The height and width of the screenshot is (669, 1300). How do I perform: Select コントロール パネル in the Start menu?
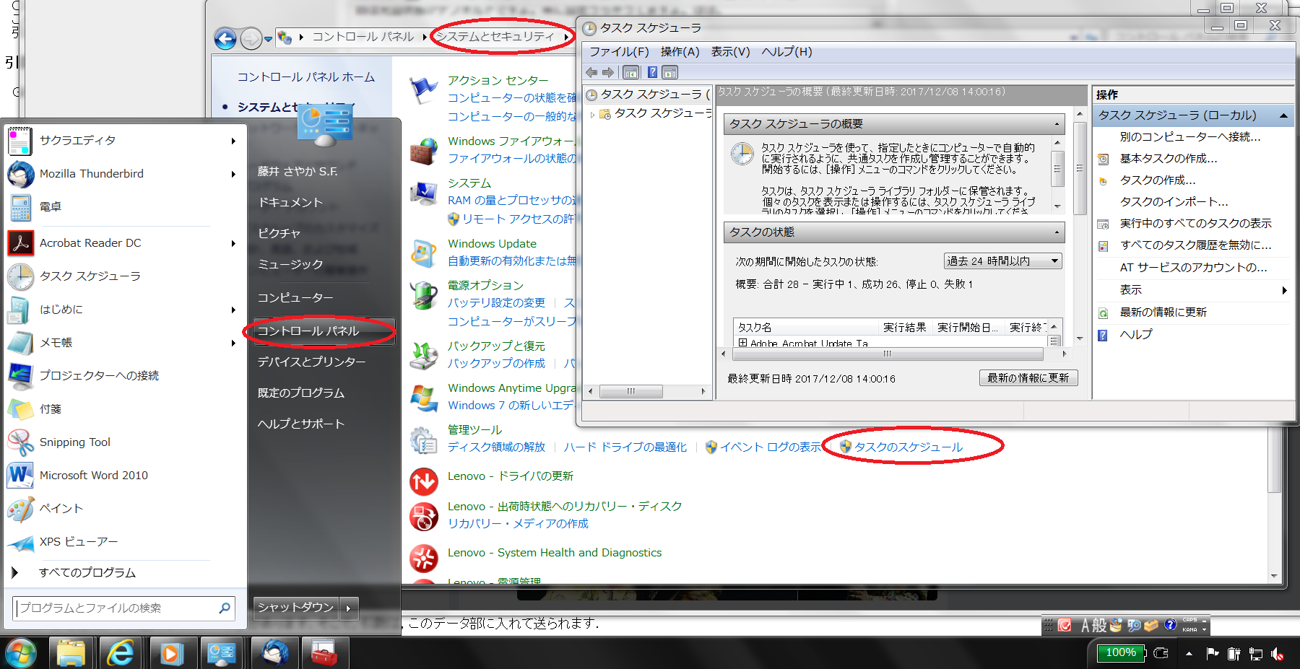tap(324, 331)
